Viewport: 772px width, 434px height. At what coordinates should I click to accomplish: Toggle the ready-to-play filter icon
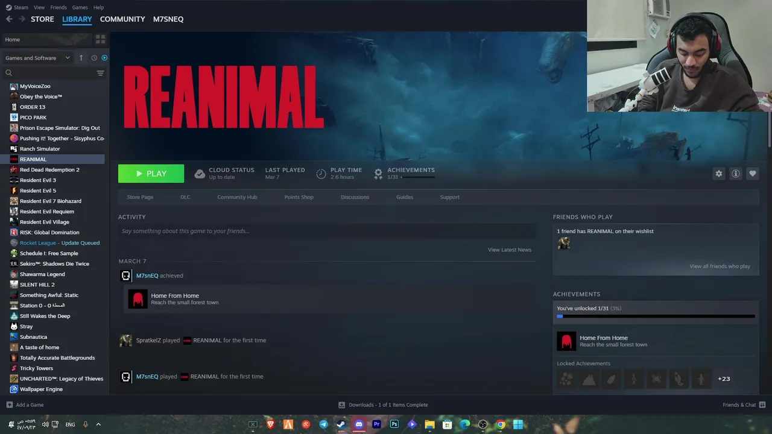(x=104, y=58)
